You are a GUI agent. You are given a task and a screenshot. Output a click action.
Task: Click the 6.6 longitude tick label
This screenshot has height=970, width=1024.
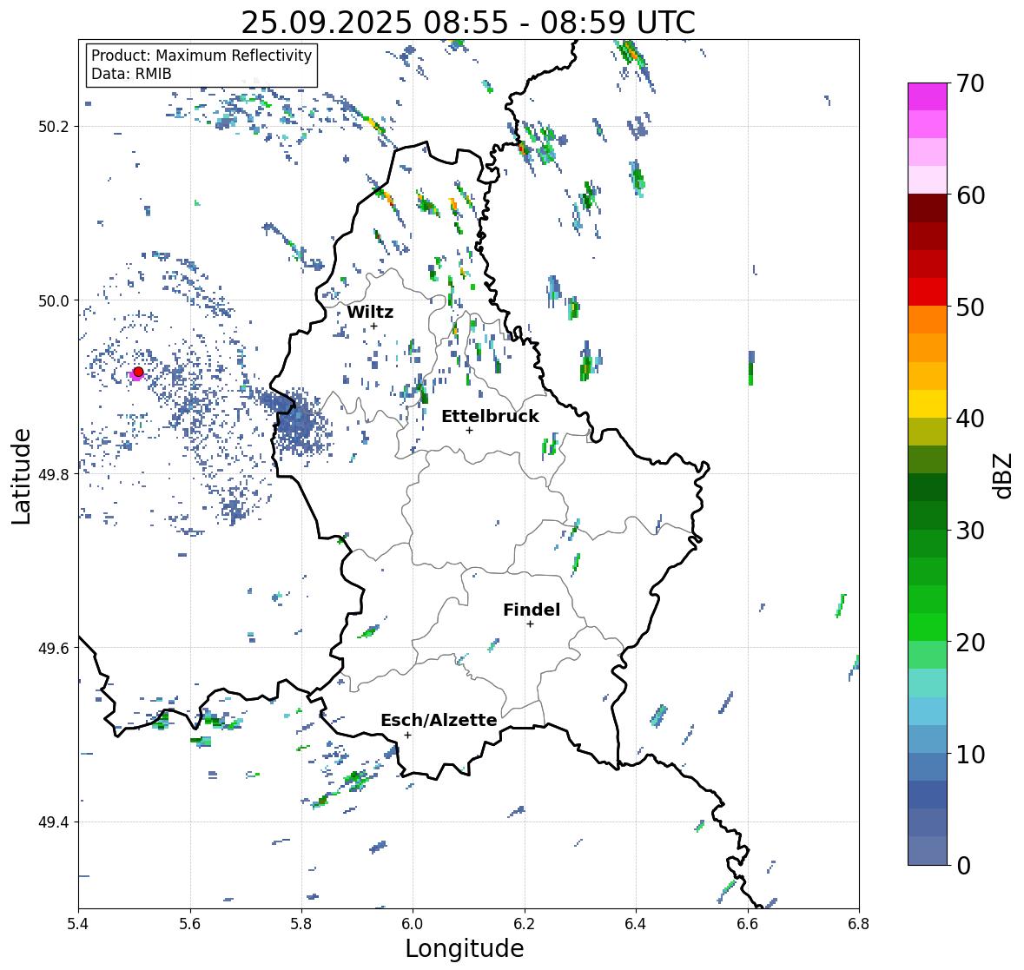(x=747, y=923)
